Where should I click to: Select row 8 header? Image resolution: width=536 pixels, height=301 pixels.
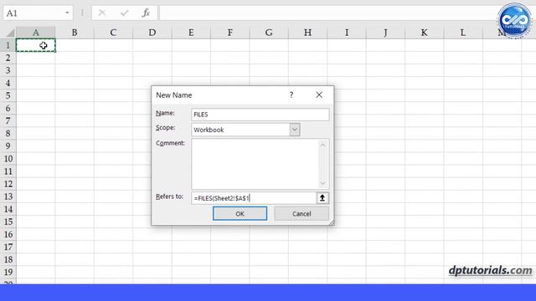point(8,134)
